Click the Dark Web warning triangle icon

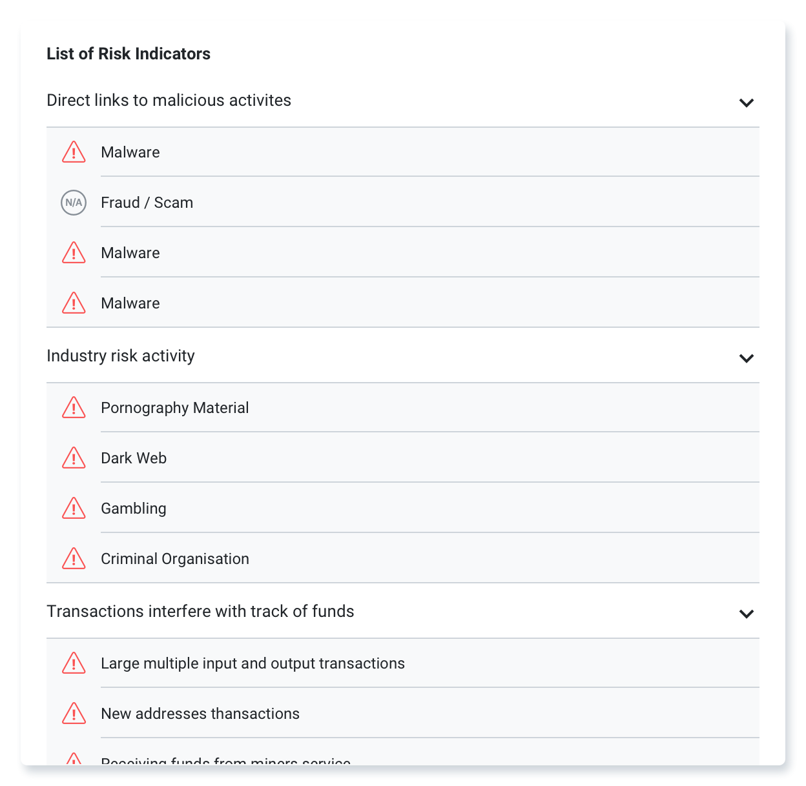click(x=74, y=458)
